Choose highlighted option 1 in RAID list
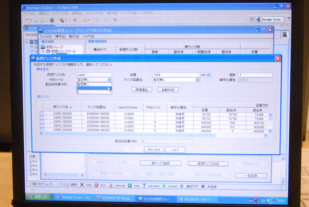 click(x=94, y=88)
